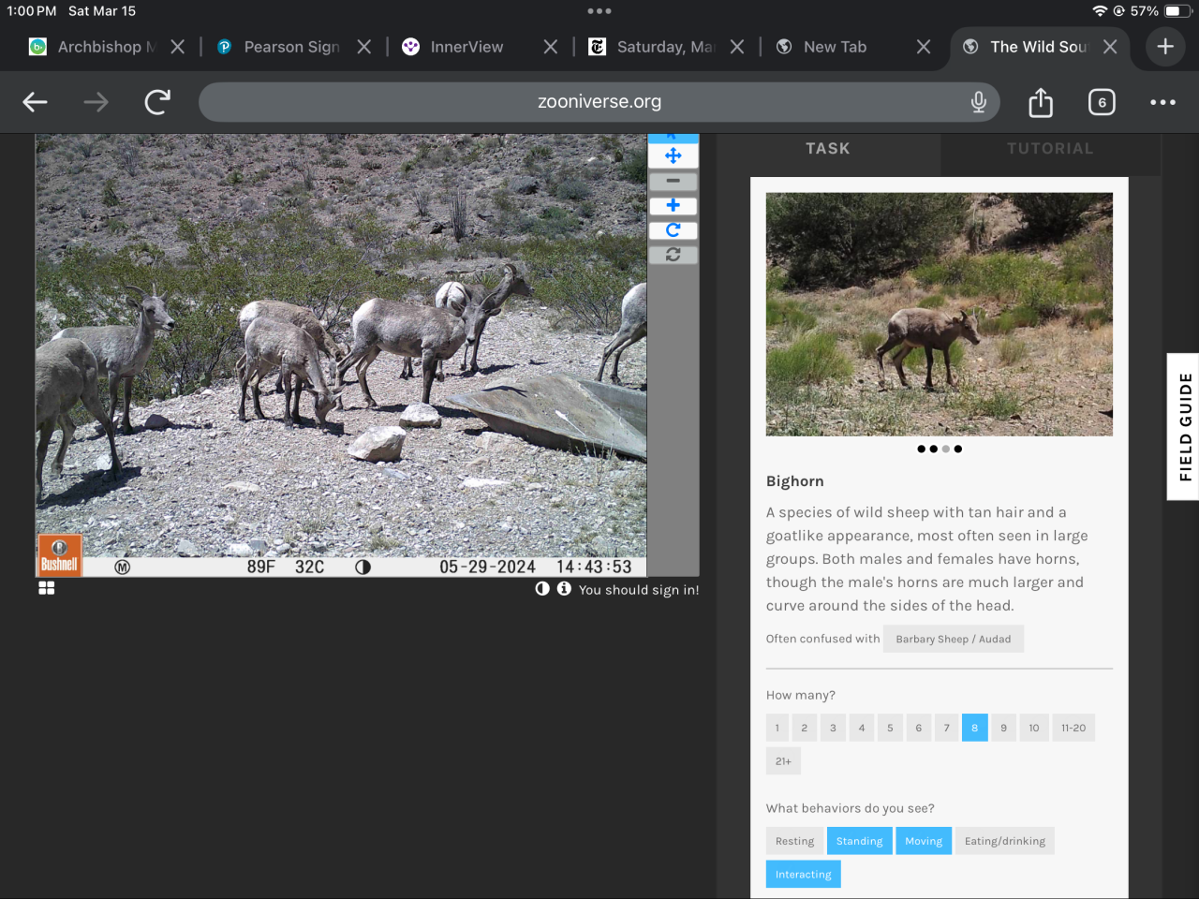Open the browser three-dot menu

(x=1162, y=102)
